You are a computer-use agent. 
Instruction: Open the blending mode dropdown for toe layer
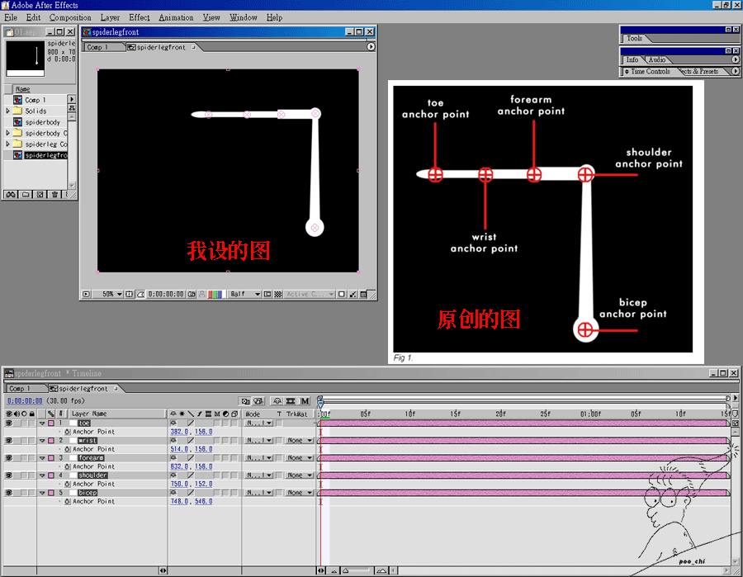[x=259, y=423]
